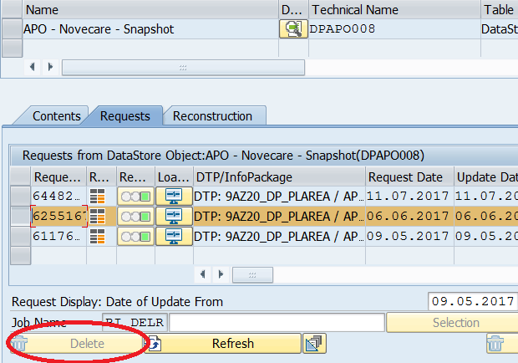The image size is (518, 363).
Task: Click the Selection button
Action: (455, 323)
